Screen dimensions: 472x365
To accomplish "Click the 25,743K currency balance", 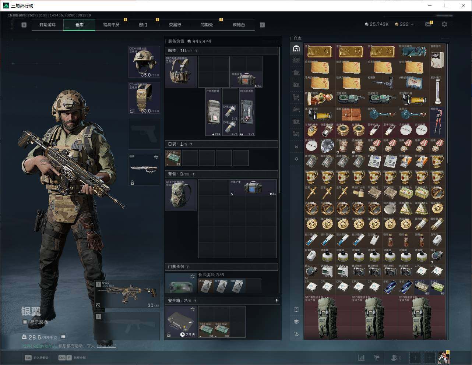I will coord(377,24).
